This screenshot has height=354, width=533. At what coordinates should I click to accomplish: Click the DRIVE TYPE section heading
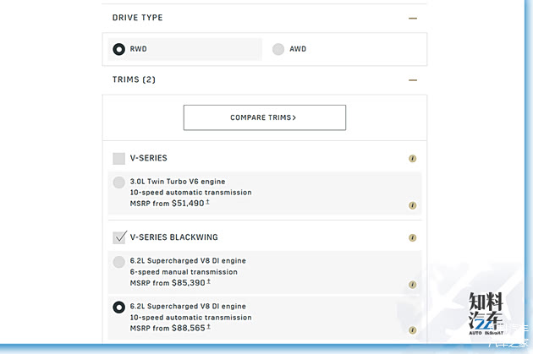tap(138, 17)
